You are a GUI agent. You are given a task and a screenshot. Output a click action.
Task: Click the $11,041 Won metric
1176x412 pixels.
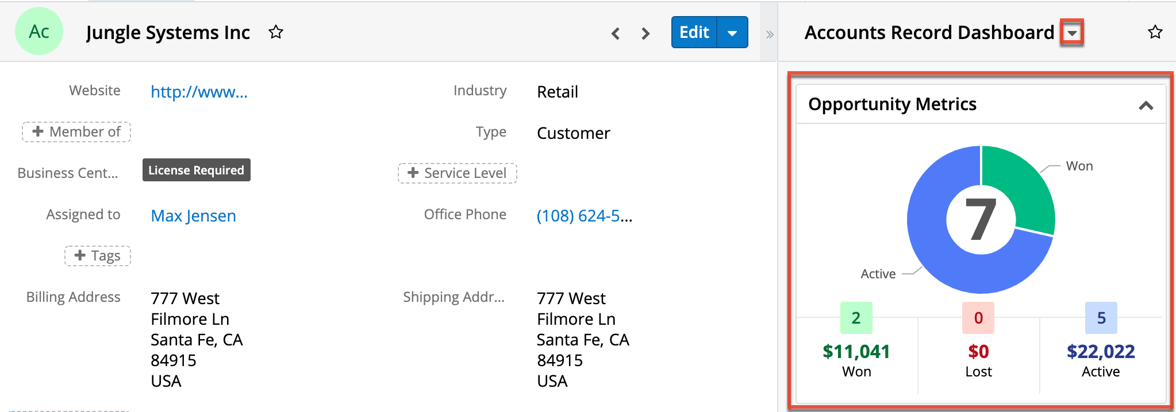[856, 352]
